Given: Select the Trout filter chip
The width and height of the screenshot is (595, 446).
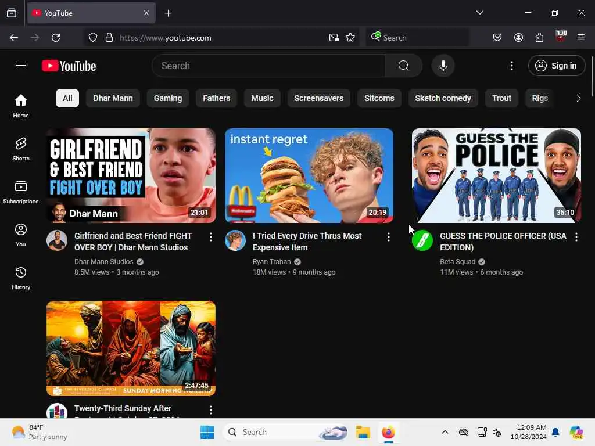Looking at the screenshot, I should 501,98.
